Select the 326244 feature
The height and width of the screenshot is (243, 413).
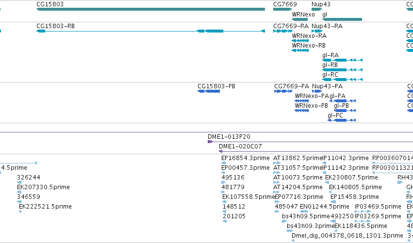(x=19, y=182)
